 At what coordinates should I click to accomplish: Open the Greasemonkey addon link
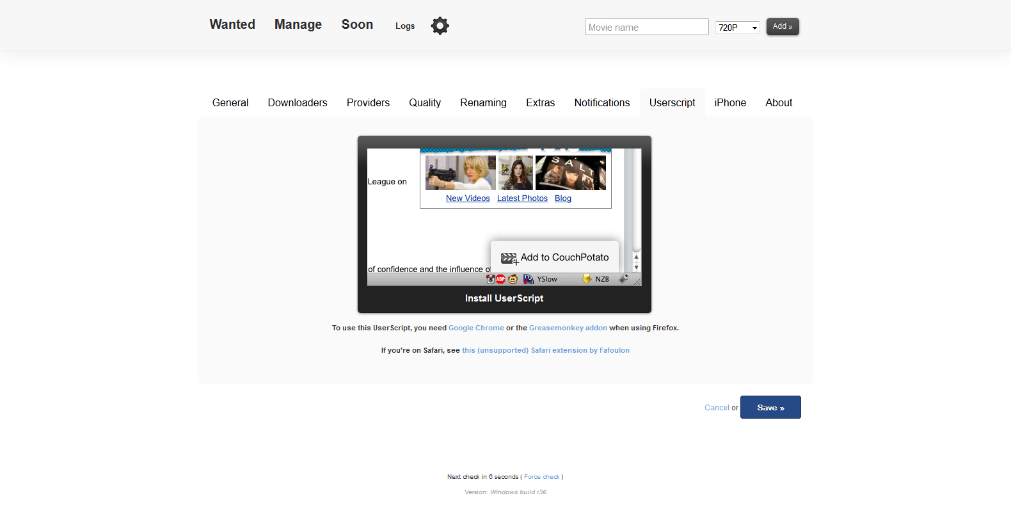[x=568, y=328]
